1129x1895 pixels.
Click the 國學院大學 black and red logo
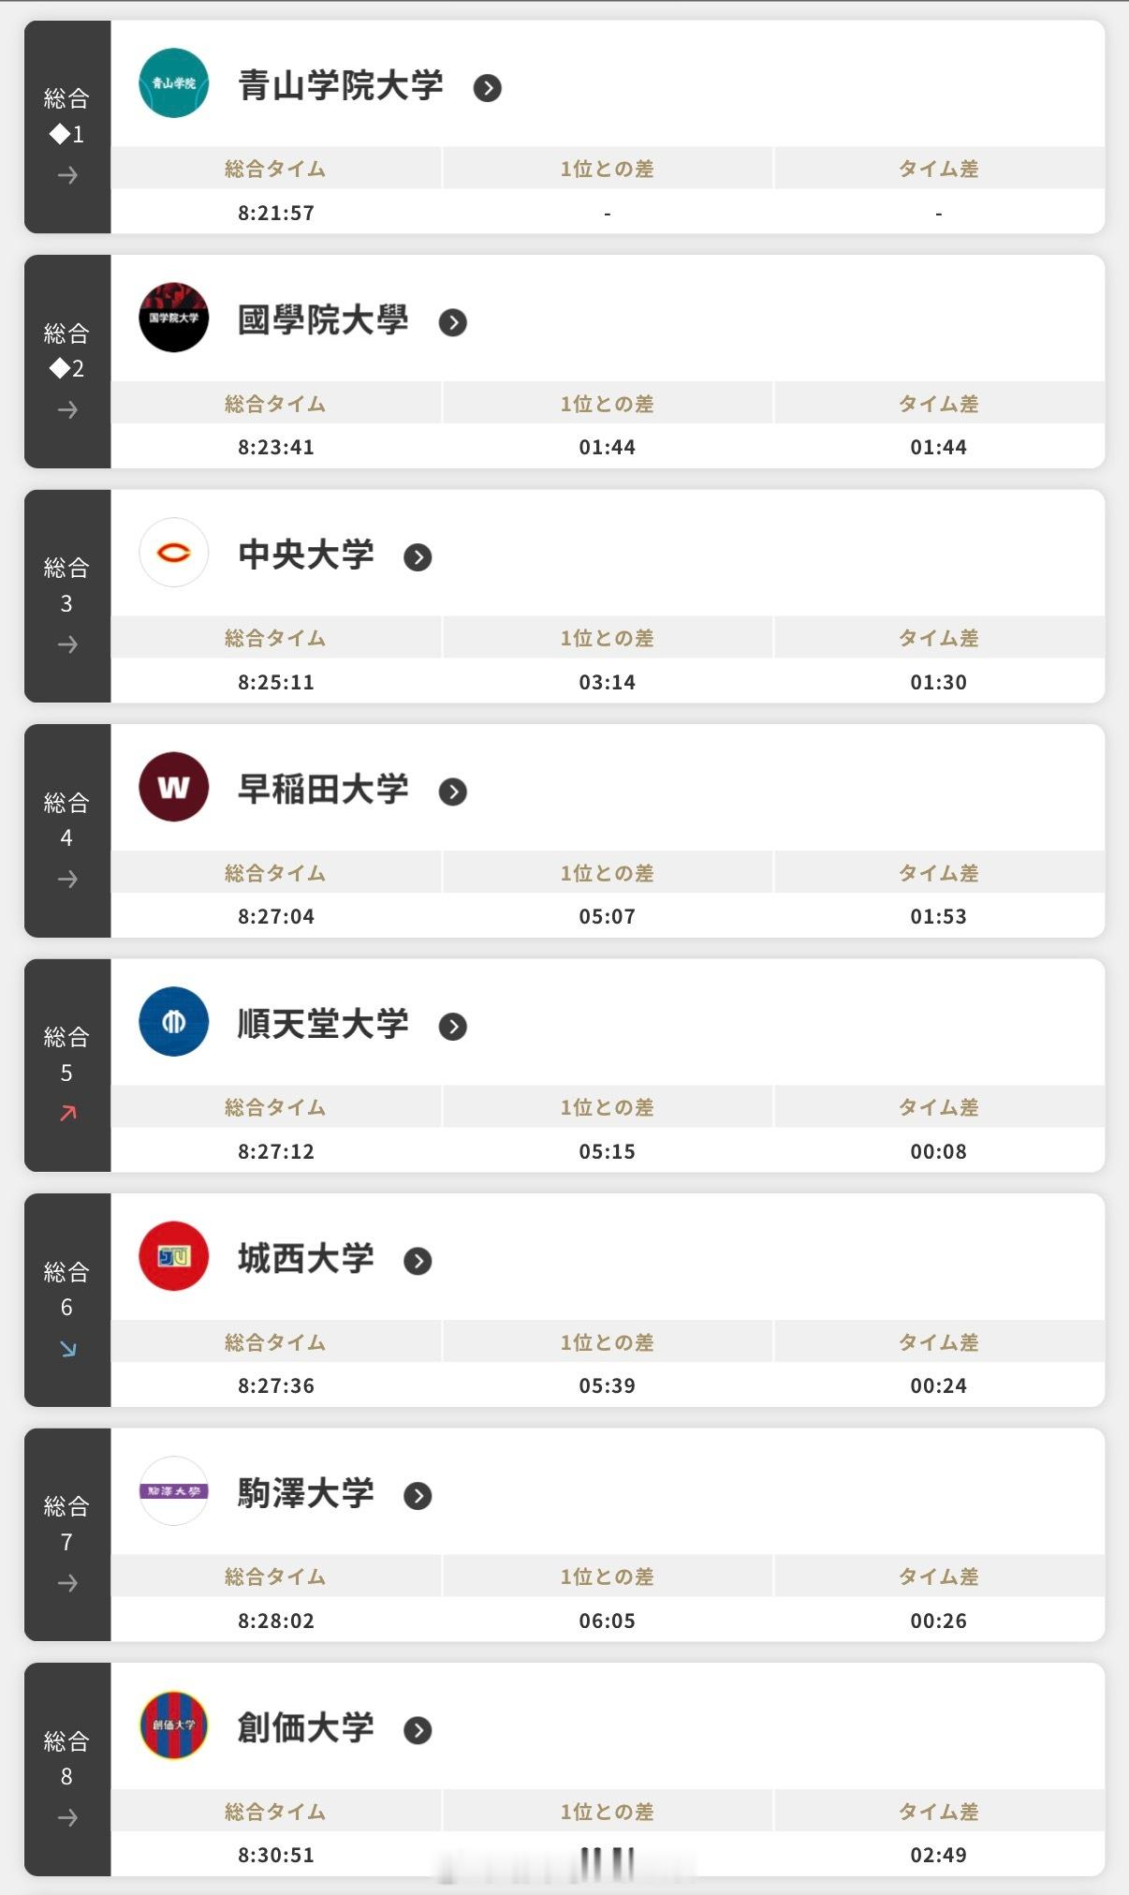(173, 318)
